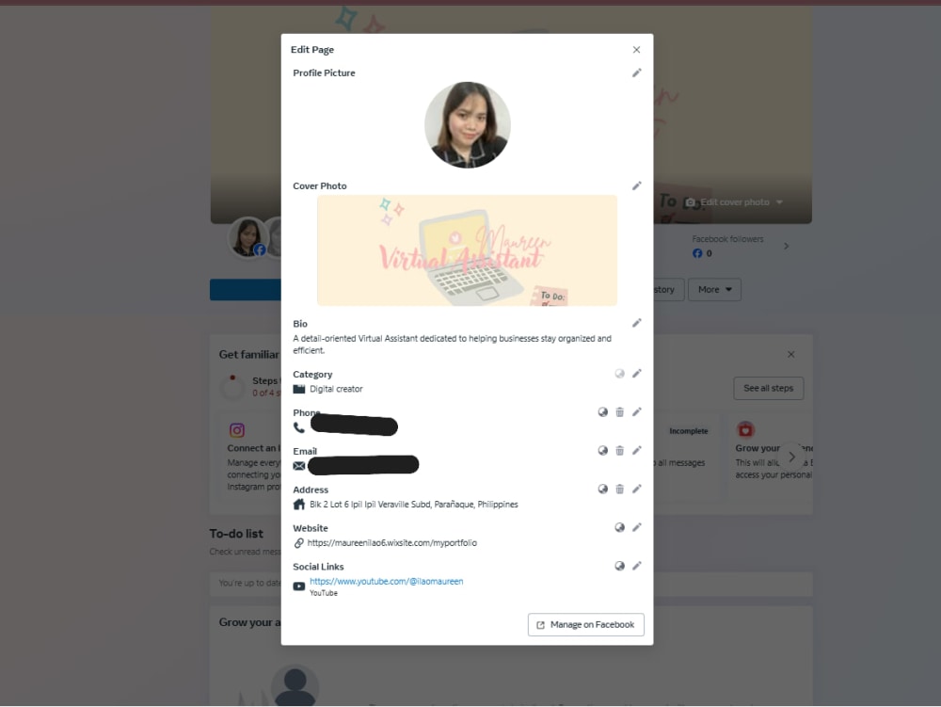Click See all steps button
Screen dimensions: 941x707
tap(768, 388)
